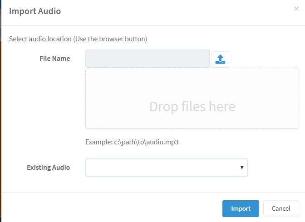Image resolution: width=305 pixels, height=222 pixels.
Task: Select the Existing Audio label
Action: tap(48, 168)
